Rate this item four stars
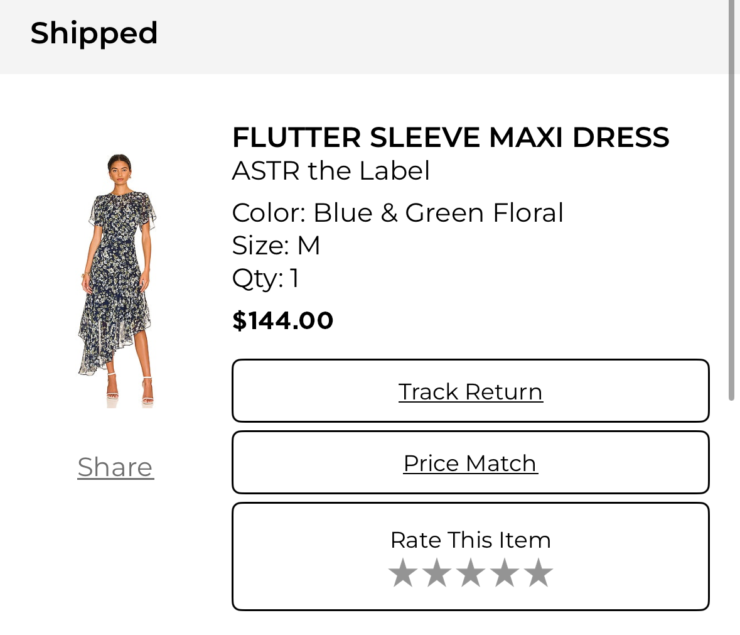This screenshot has height=635, width=740. (x=505, y=574)
